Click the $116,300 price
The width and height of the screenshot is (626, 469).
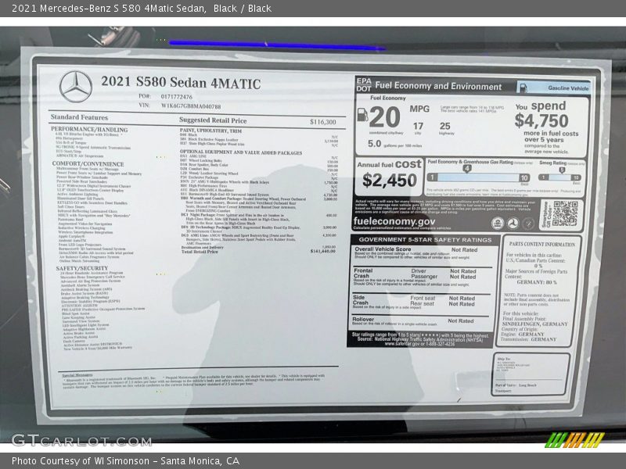point(323,122)
